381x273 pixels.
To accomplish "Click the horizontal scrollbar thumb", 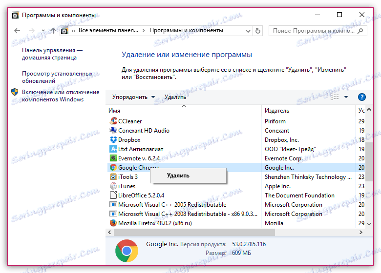I will coord(194,232).
